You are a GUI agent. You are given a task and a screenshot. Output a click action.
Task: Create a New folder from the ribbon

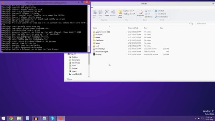click(x=120, y=14)
